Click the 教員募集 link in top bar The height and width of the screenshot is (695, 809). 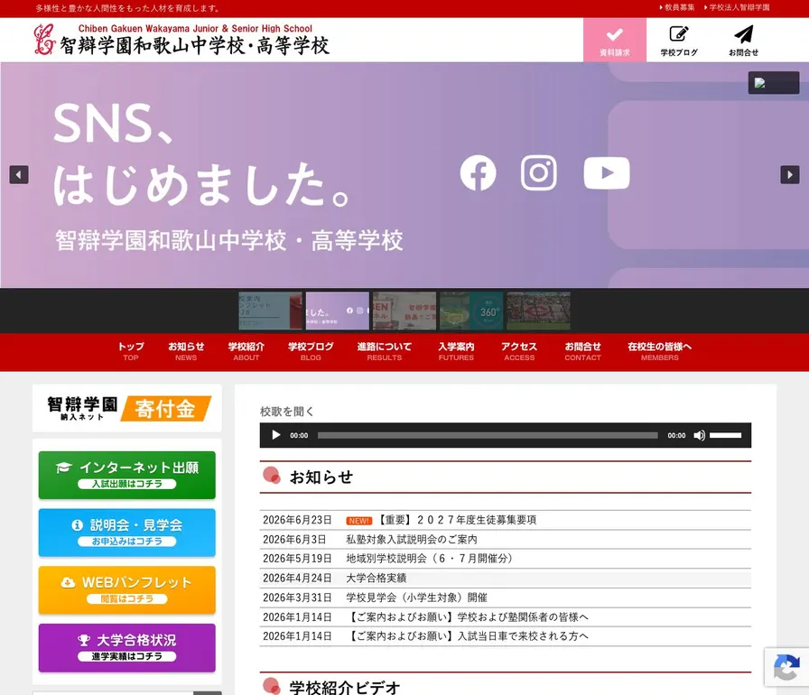pos(677,8)
